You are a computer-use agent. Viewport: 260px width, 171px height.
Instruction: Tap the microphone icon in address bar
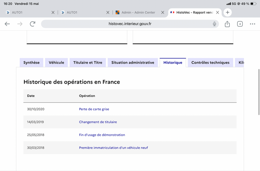(x=214, y=24)
